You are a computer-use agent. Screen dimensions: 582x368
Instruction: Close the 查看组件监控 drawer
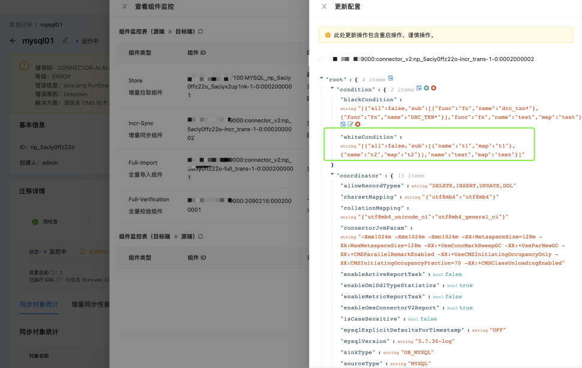tap(125, 7)
